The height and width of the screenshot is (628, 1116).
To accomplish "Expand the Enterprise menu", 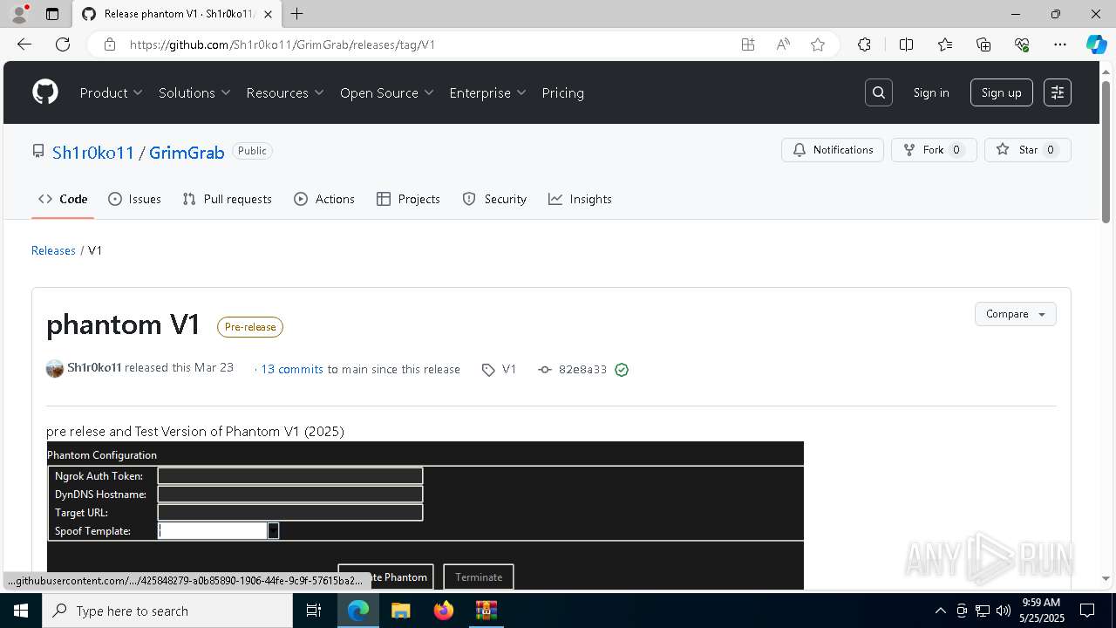I will (488, 92).
